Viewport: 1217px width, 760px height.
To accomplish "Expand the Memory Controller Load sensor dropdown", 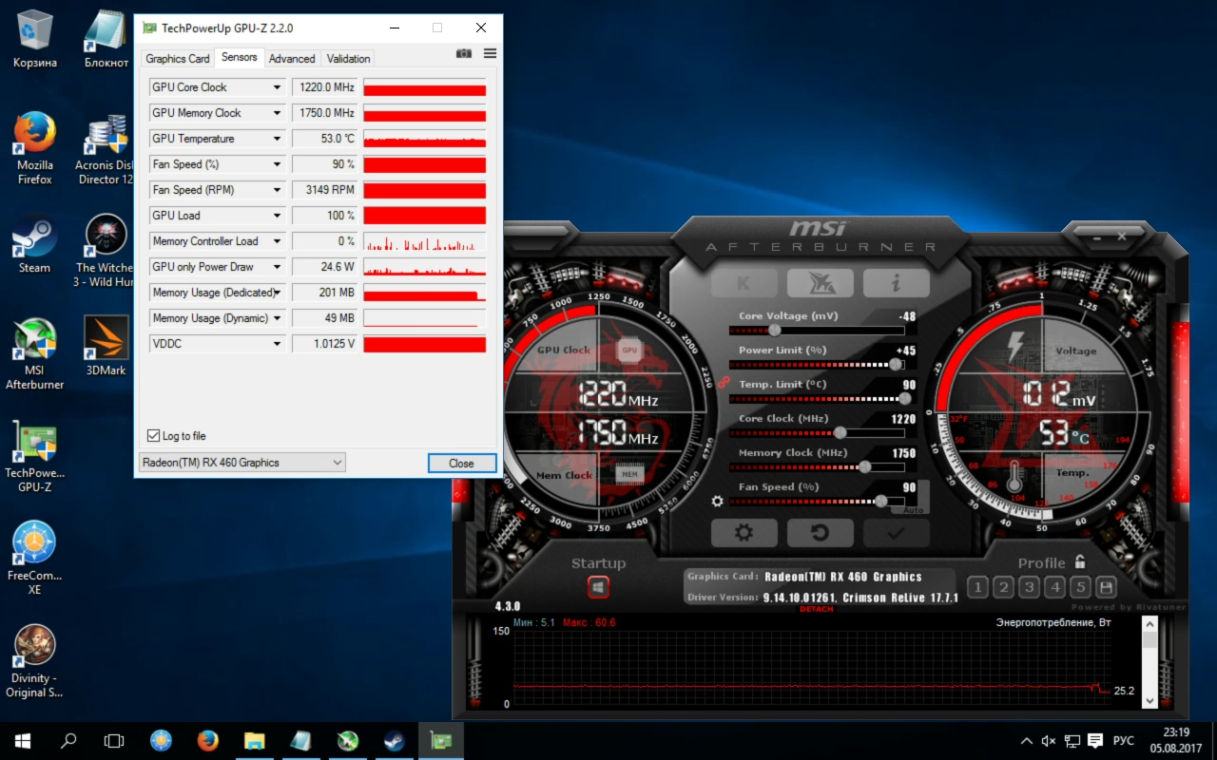I will (278, 241).
